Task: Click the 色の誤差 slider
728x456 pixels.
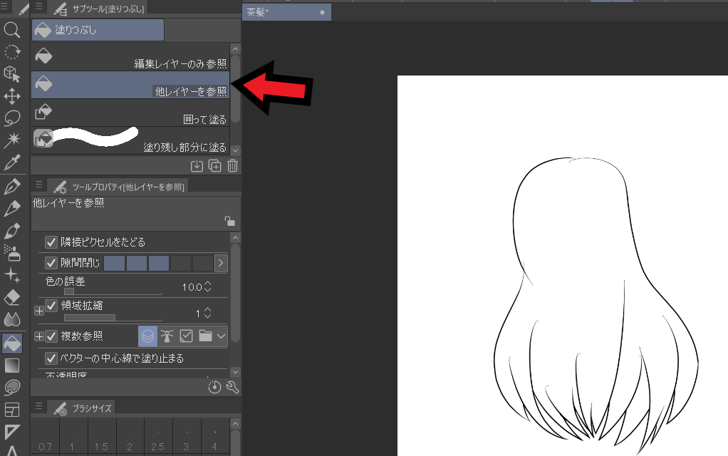Action: click(x=113, y=291)
